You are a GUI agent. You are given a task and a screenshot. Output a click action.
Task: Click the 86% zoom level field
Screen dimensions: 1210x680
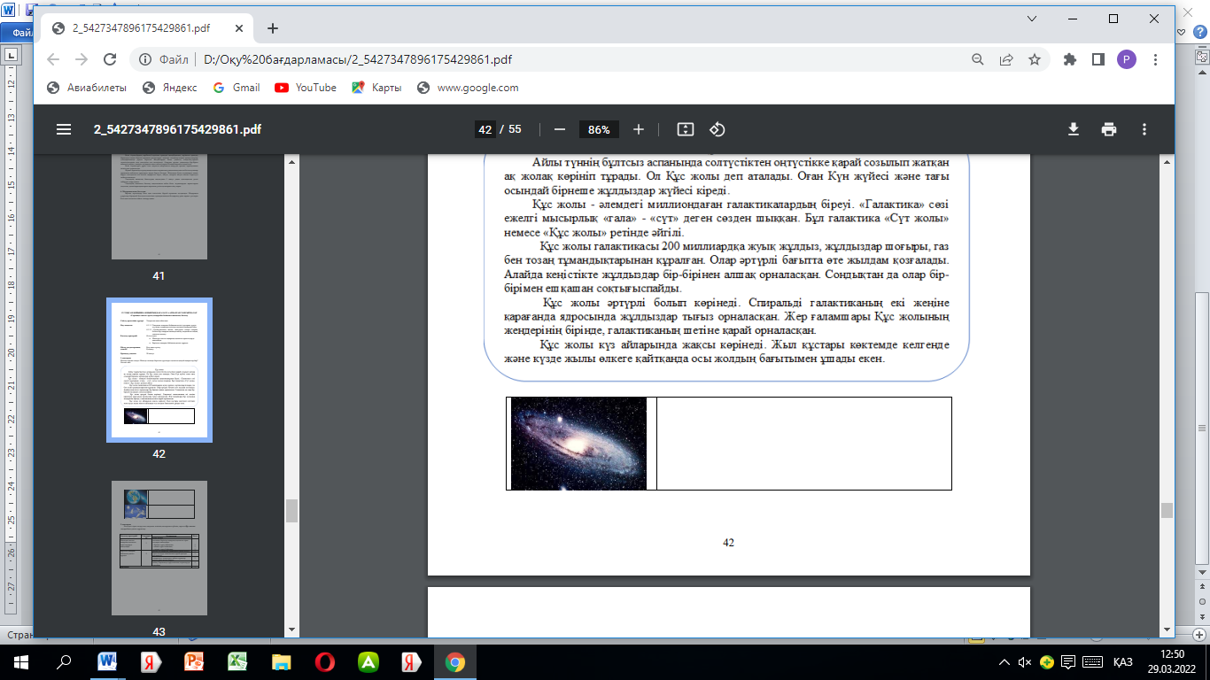click(x=599, y=129)
